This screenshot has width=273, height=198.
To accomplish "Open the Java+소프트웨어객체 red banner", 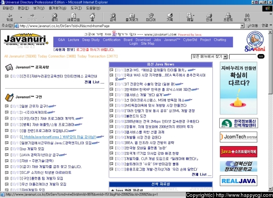I will click(x=238, y=152).
